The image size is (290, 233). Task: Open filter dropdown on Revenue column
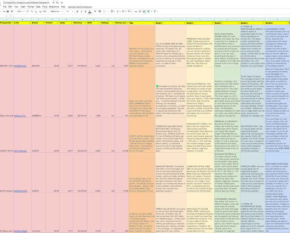click(86, 23)
